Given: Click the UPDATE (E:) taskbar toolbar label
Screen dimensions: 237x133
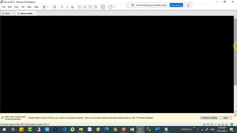Looking at the screenshot, I should tap(186, 129).
